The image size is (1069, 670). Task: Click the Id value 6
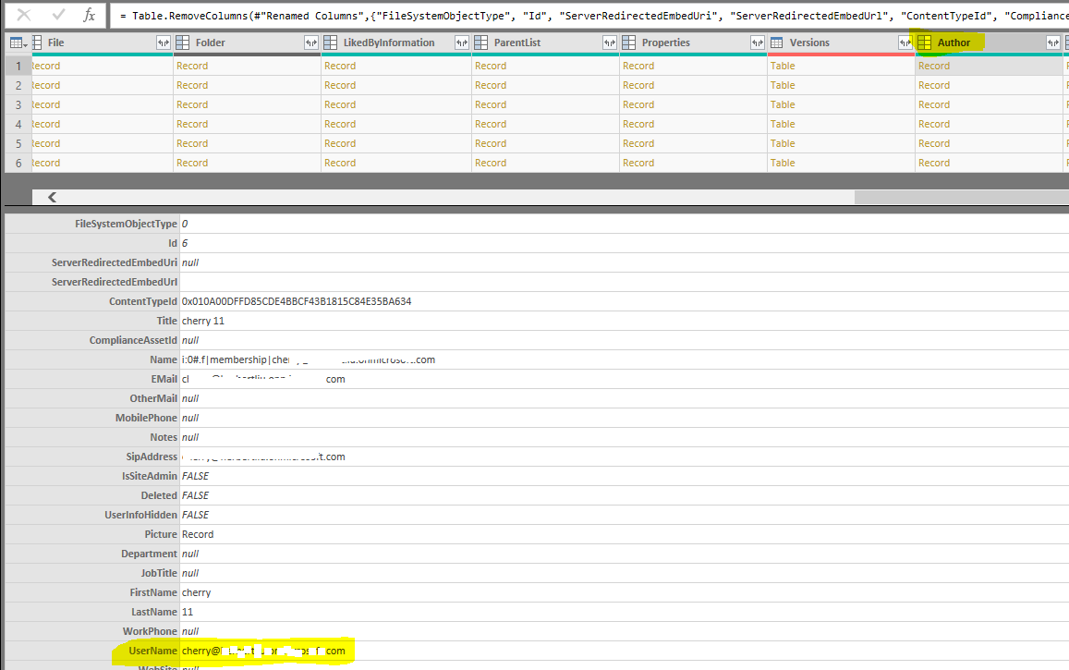click(x=185, y=243)
